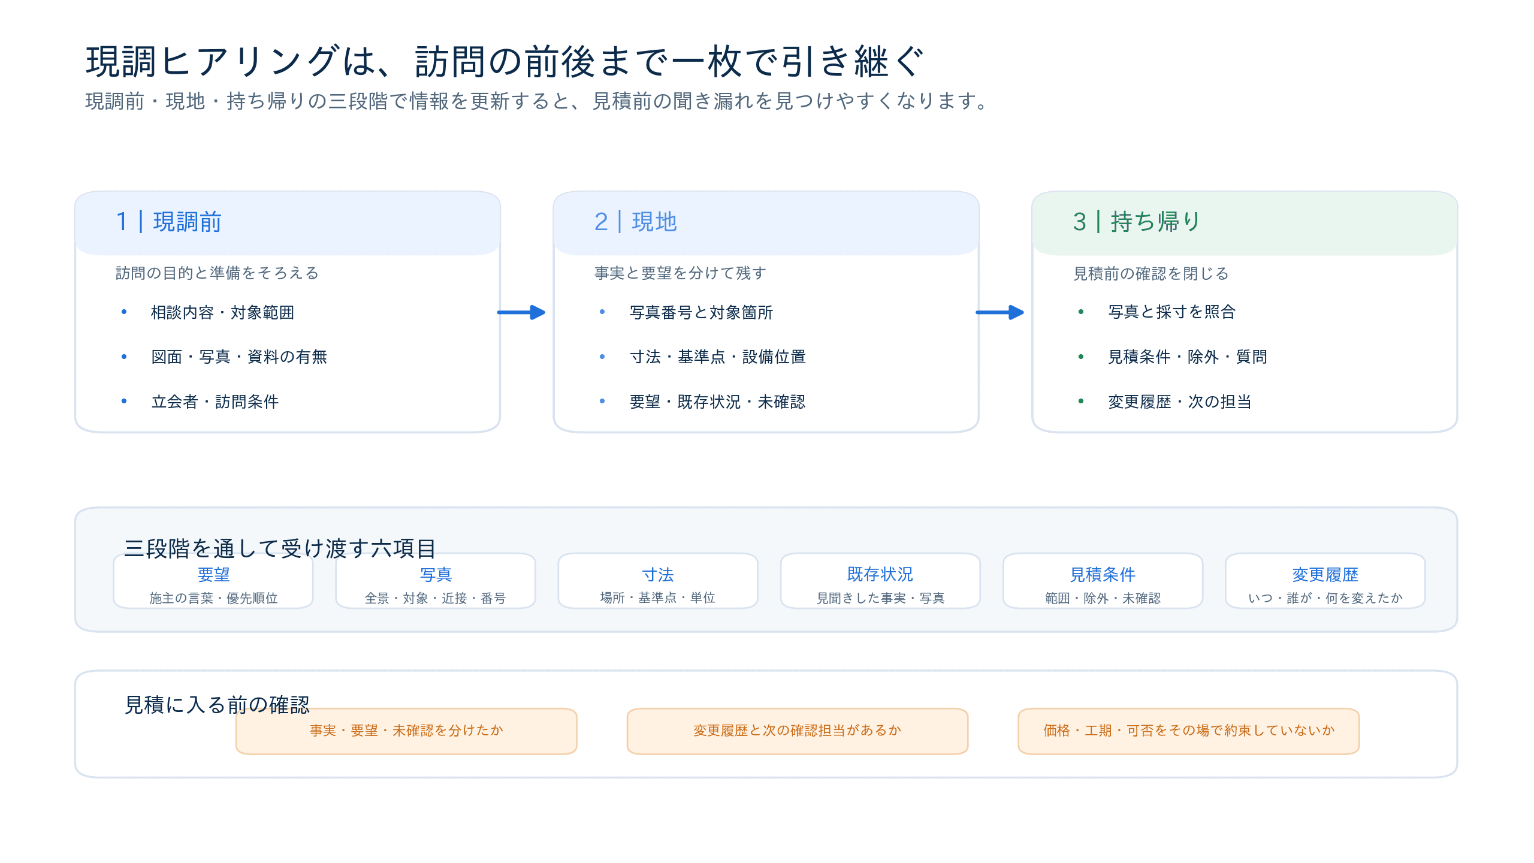Click the 要望 item card

coord(213,581)
